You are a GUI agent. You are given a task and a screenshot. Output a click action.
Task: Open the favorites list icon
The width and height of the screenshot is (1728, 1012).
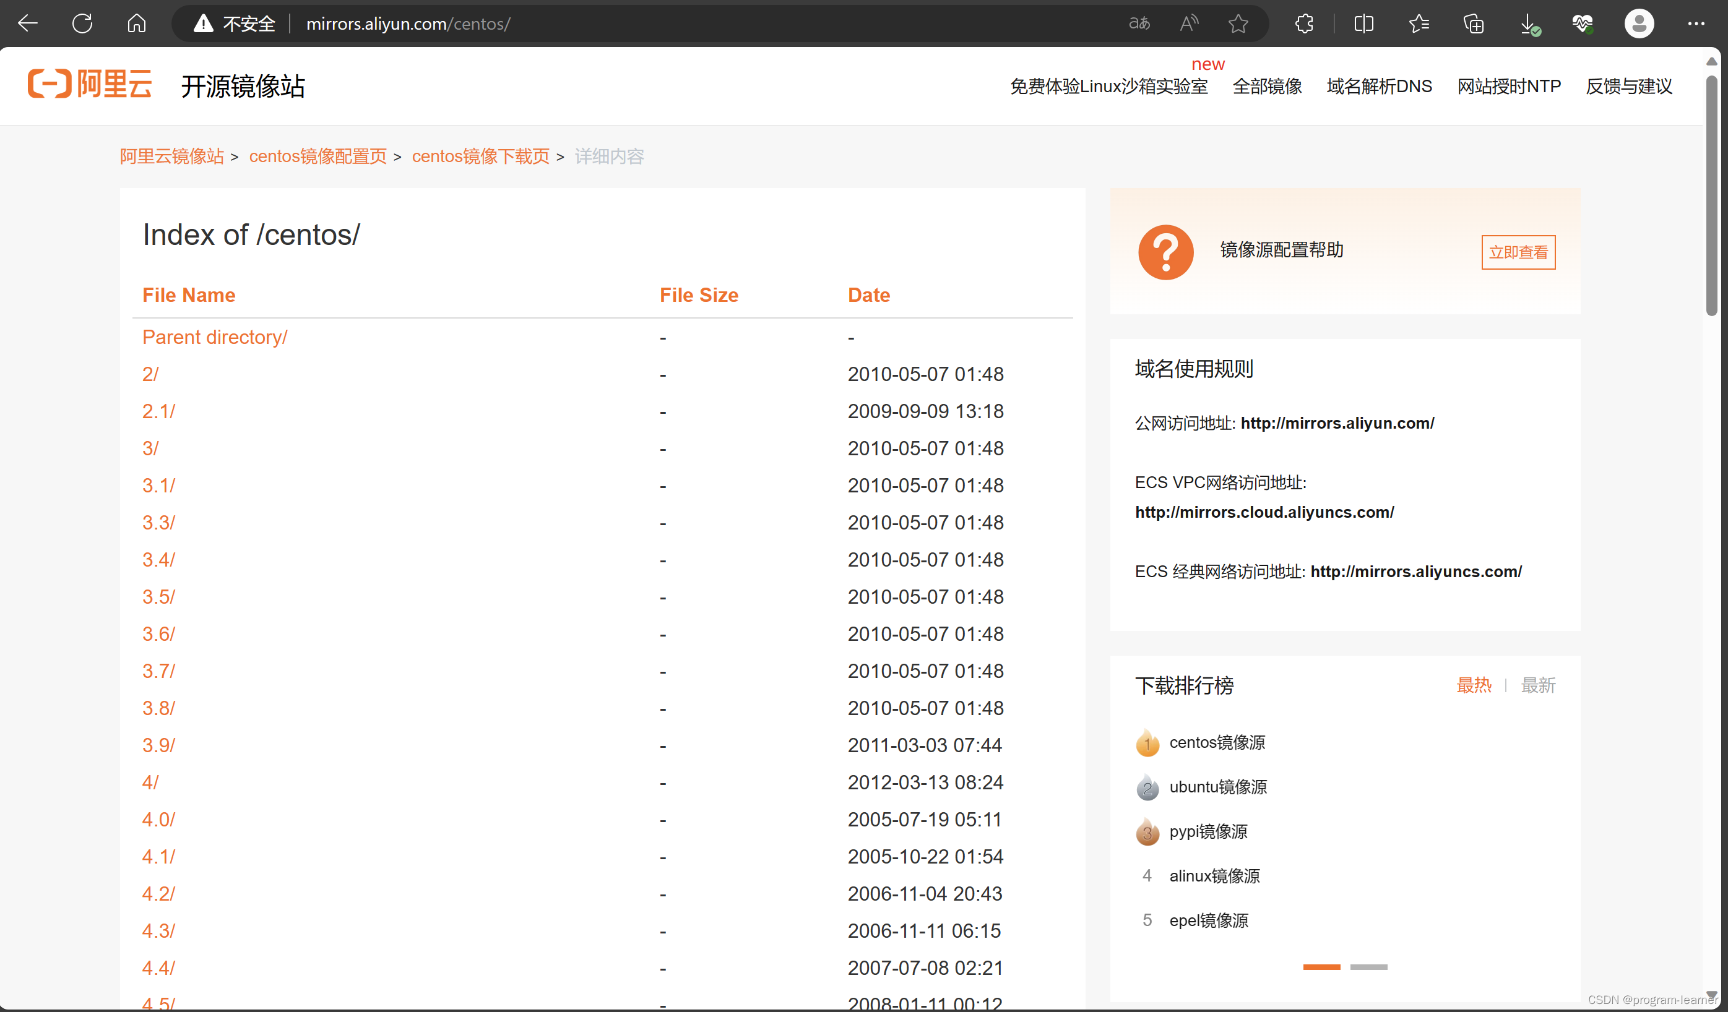coord(1419,24)
